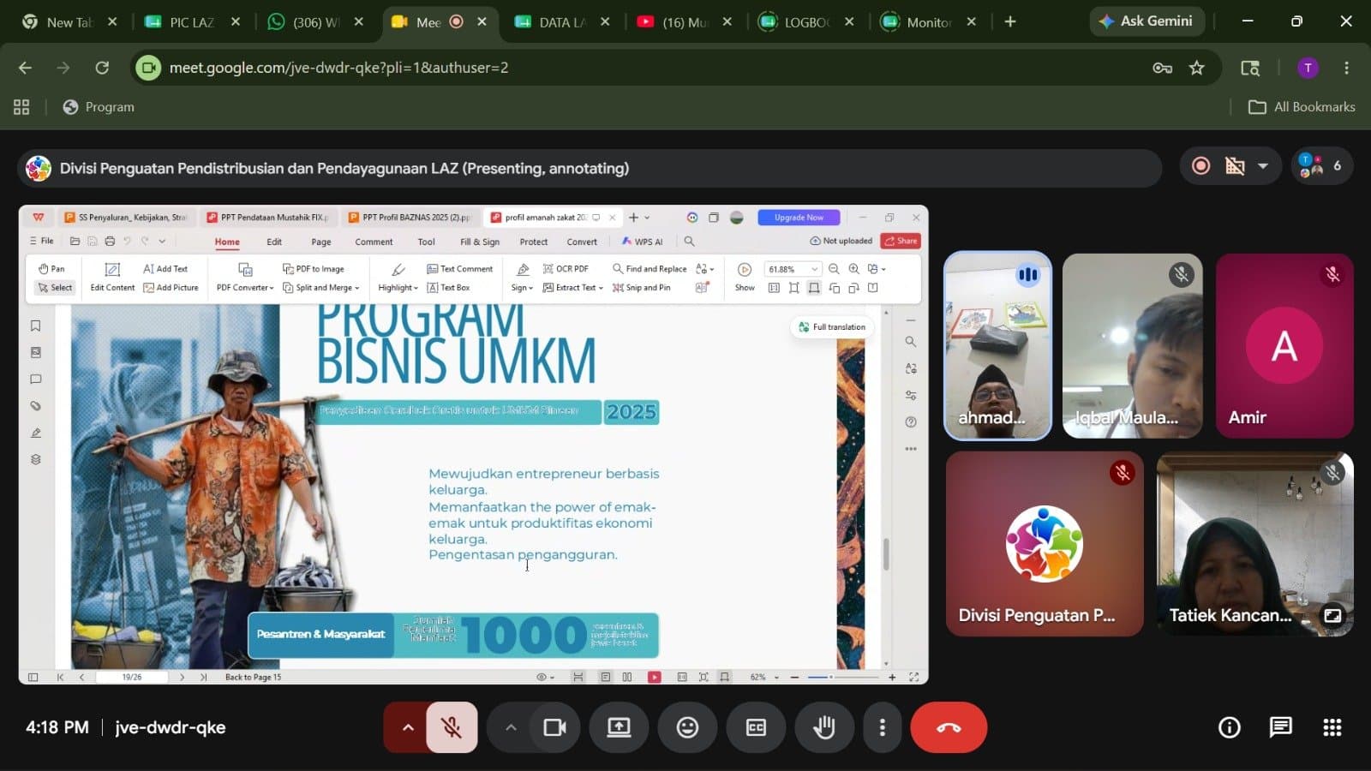This screenshot has width=1371, height=771.
Task: Open PDF Converter dropdown in WPS
Action: (x=245, y=278)
